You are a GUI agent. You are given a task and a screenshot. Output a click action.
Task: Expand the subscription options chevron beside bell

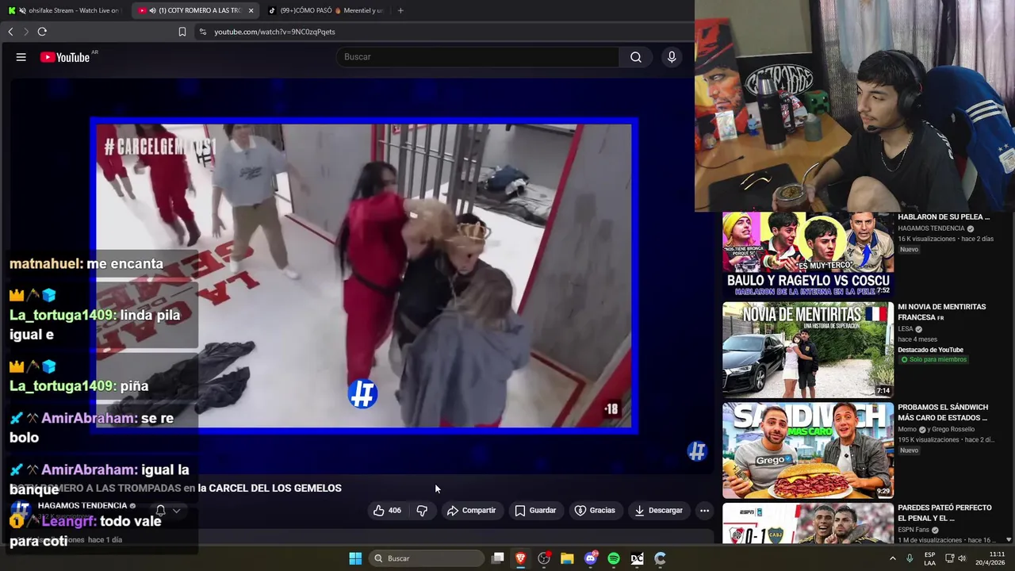pos(176,511)
